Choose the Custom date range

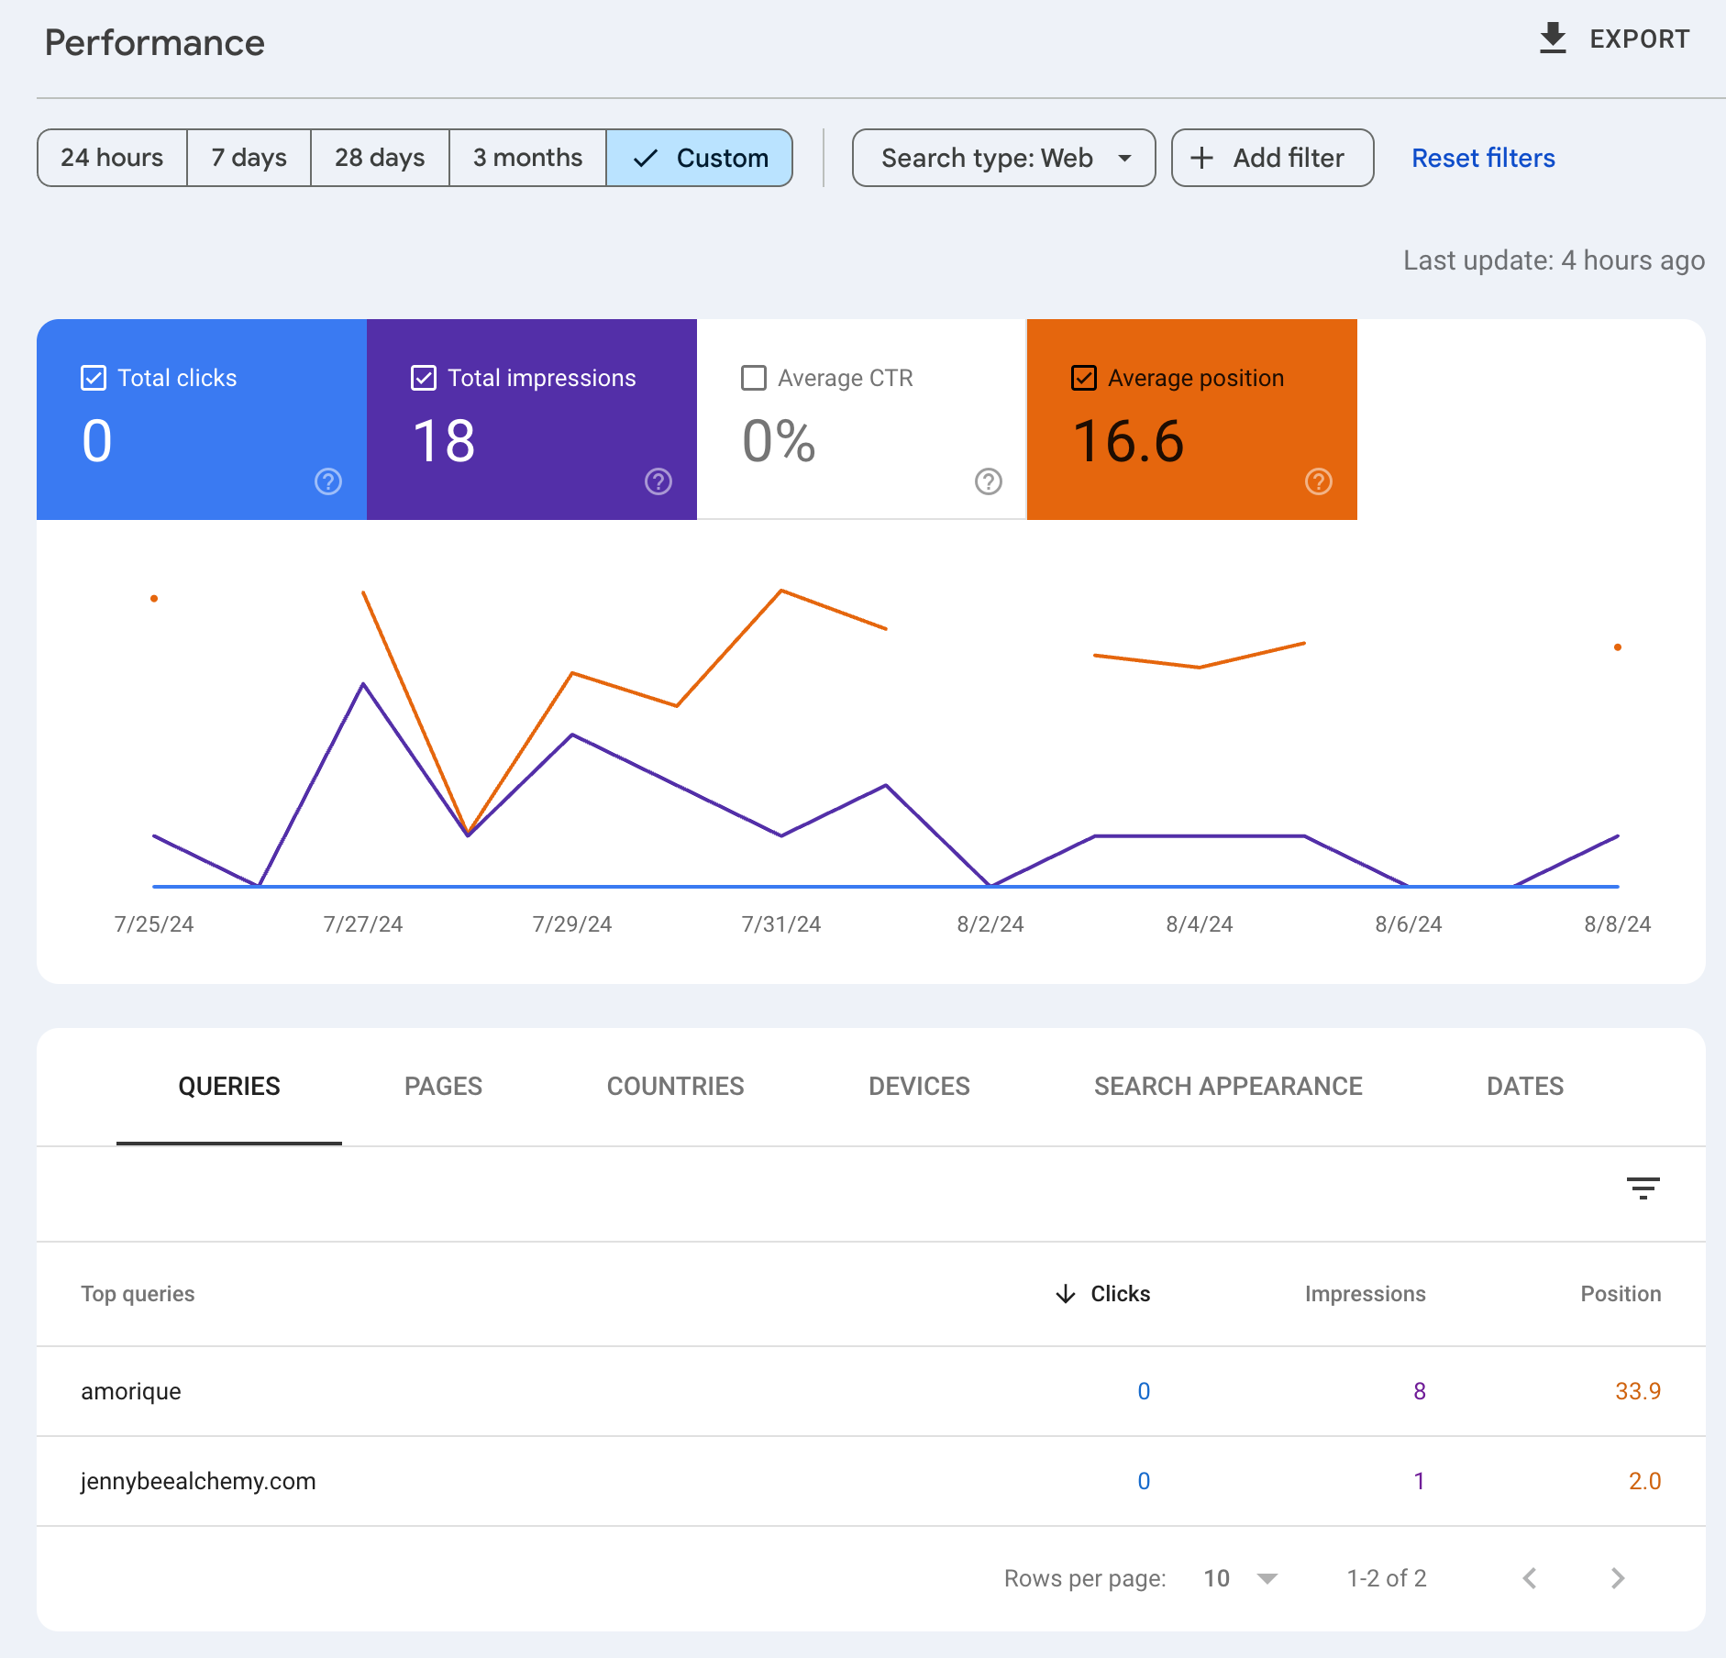(700, 158)
